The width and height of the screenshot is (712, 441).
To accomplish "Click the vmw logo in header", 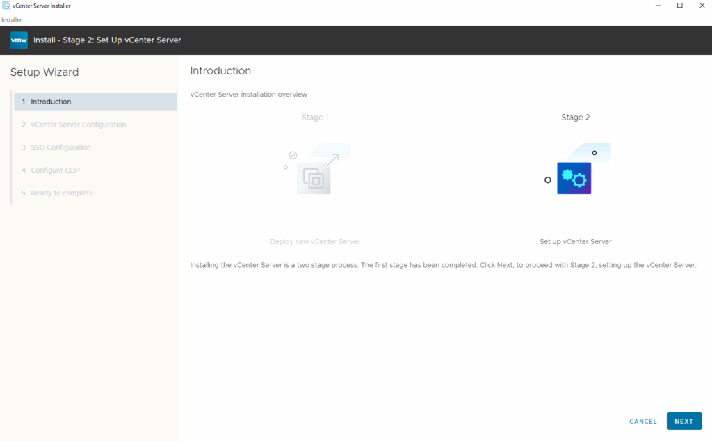I will (19, 40).
